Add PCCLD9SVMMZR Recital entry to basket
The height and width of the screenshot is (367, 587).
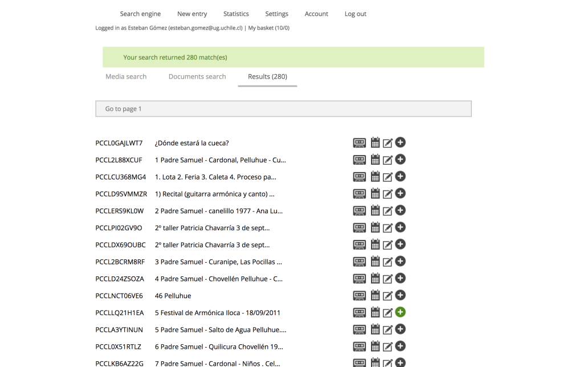[x=401, y=194]
